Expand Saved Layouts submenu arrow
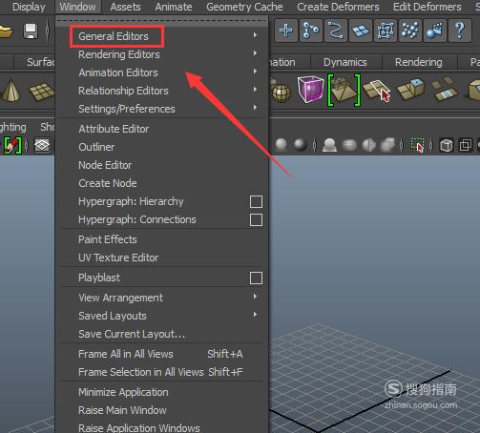 click(x=255, y=315)
